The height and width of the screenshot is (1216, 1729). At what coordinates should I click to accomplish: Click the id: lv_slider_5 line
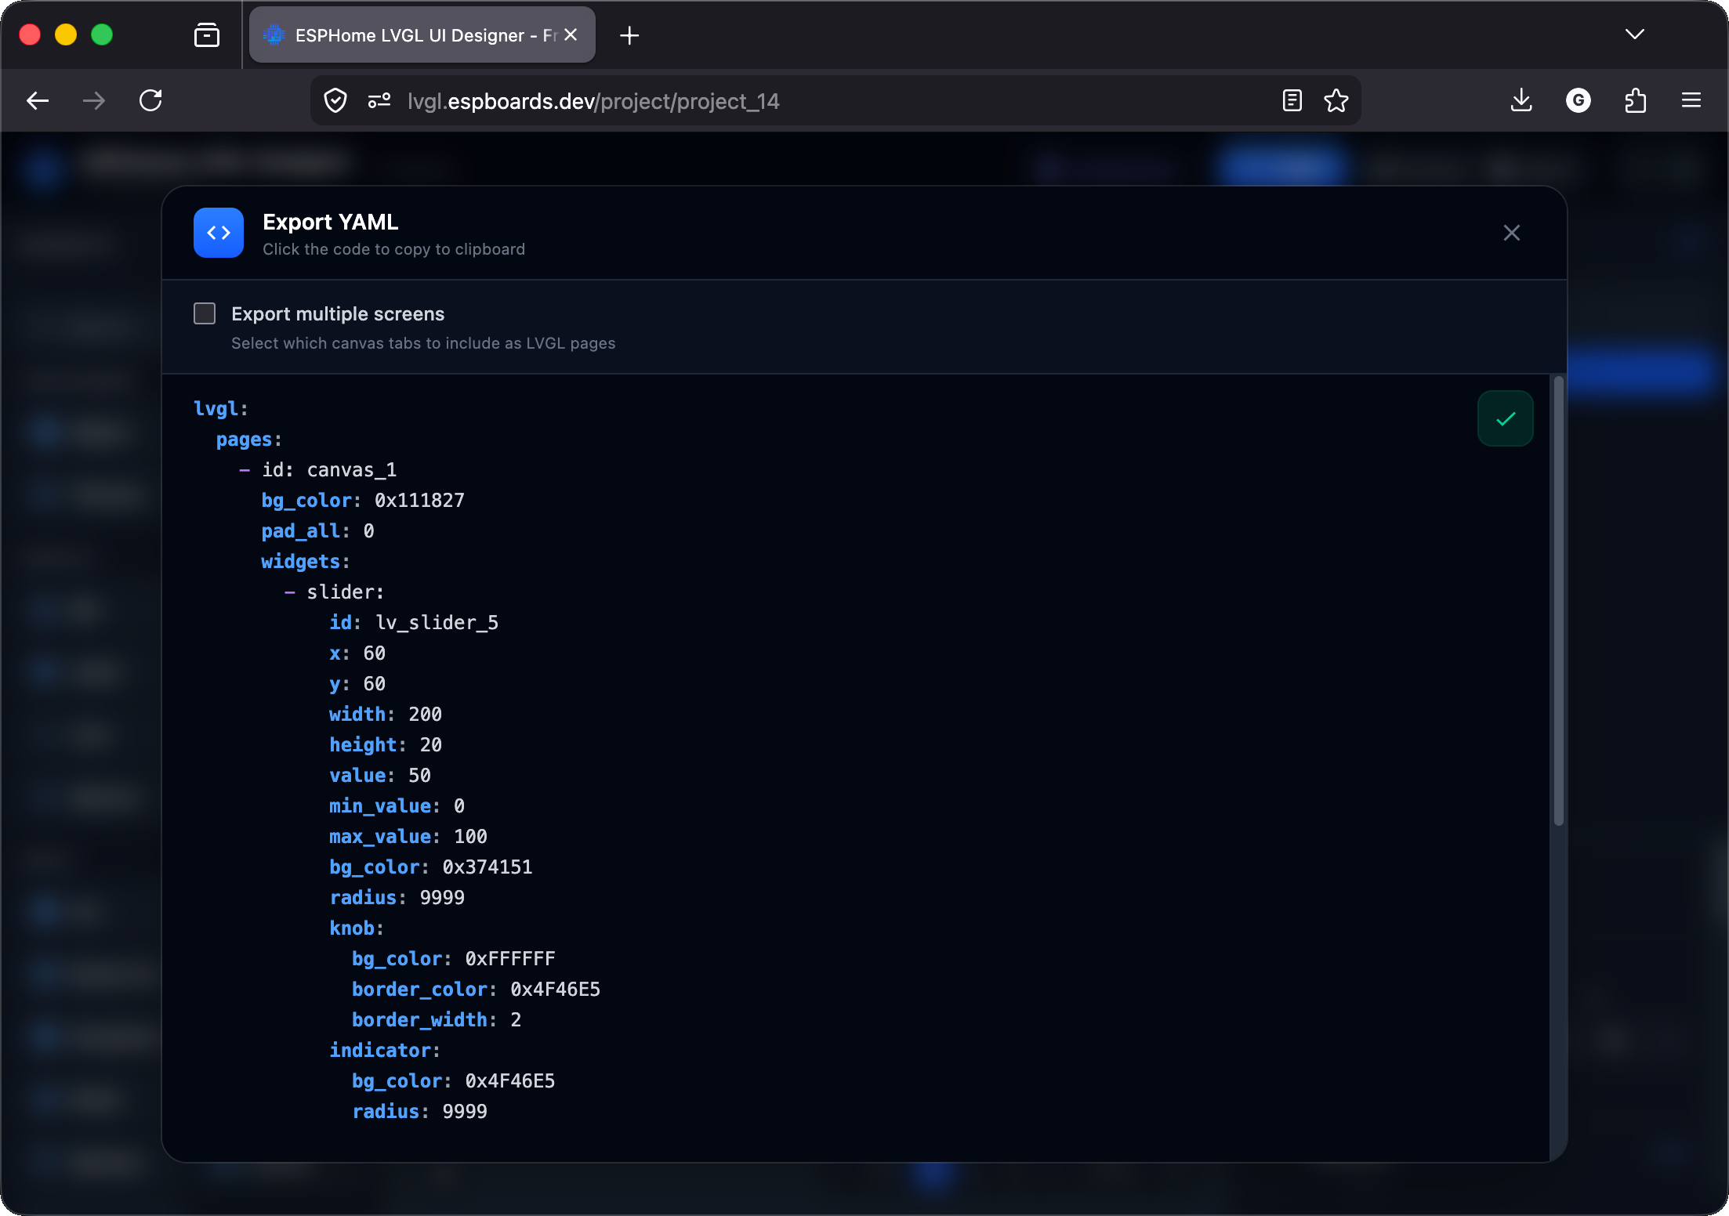[414, 622]
